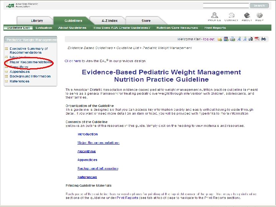Click bullet icon beside Appendices in sidebar
The height and width of the screenshot is (207, 276).
[7, 72]
